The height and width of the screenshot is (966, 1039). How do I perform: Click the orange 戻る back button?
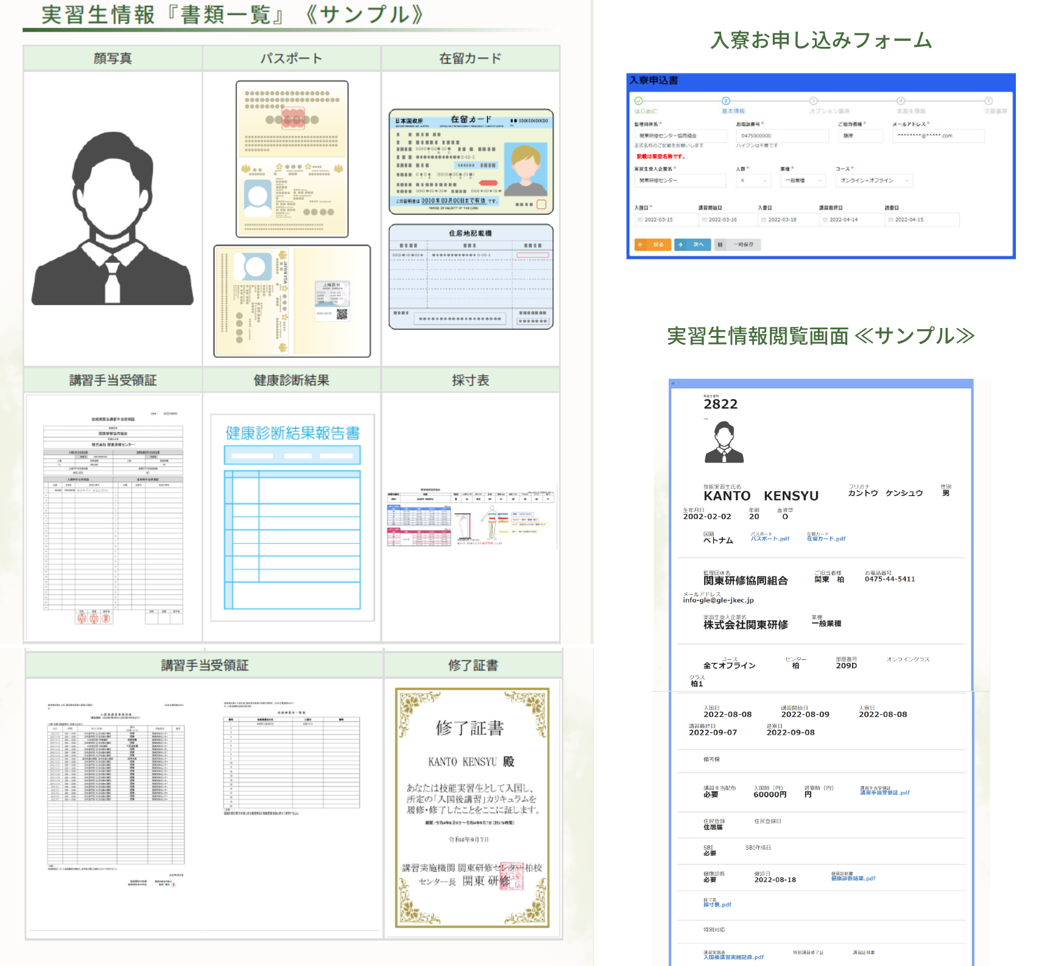coord(653,245)
